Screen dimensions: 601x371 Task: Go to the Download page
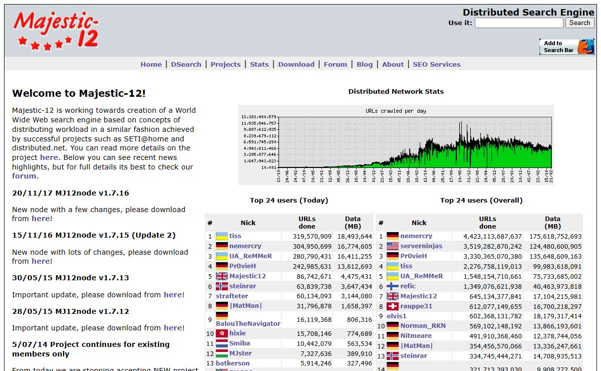(296, 64)
